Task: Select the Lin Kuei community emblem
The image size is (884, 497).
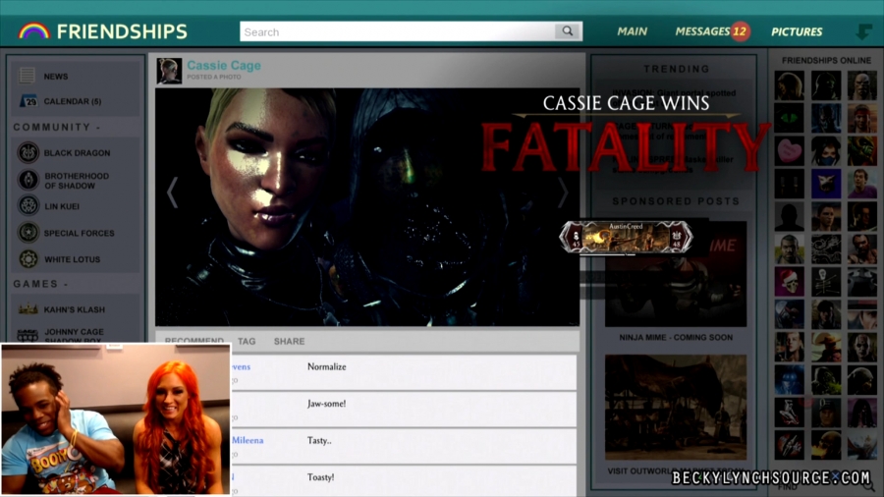Action: 28,206
